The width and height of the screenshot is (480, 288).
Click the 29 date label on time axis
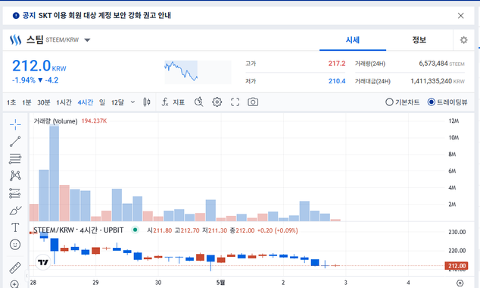tap(95, 283)
